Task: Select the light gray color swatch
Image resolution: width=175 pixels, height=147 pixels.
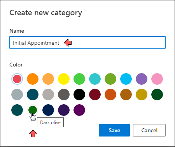Action: (x=48, y=94)
